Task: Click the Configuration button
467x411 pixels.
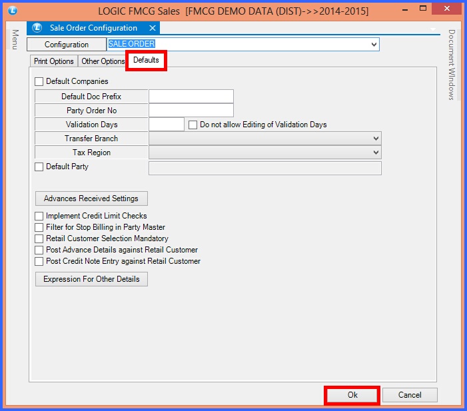Action: tap(67, 45)
